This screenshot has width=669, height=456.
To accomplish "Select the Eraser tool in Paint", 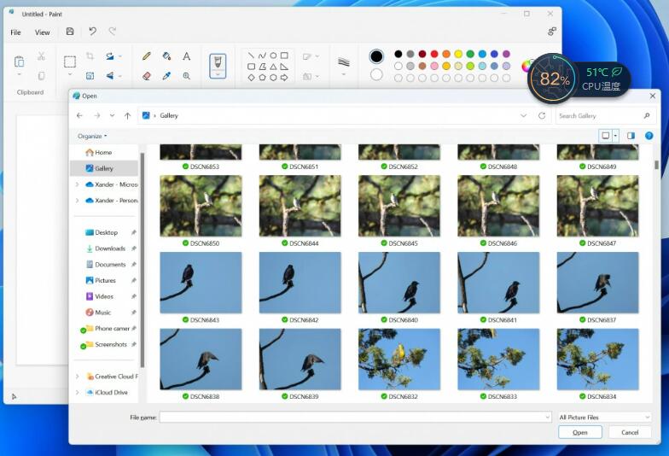I will pos(147,76).
